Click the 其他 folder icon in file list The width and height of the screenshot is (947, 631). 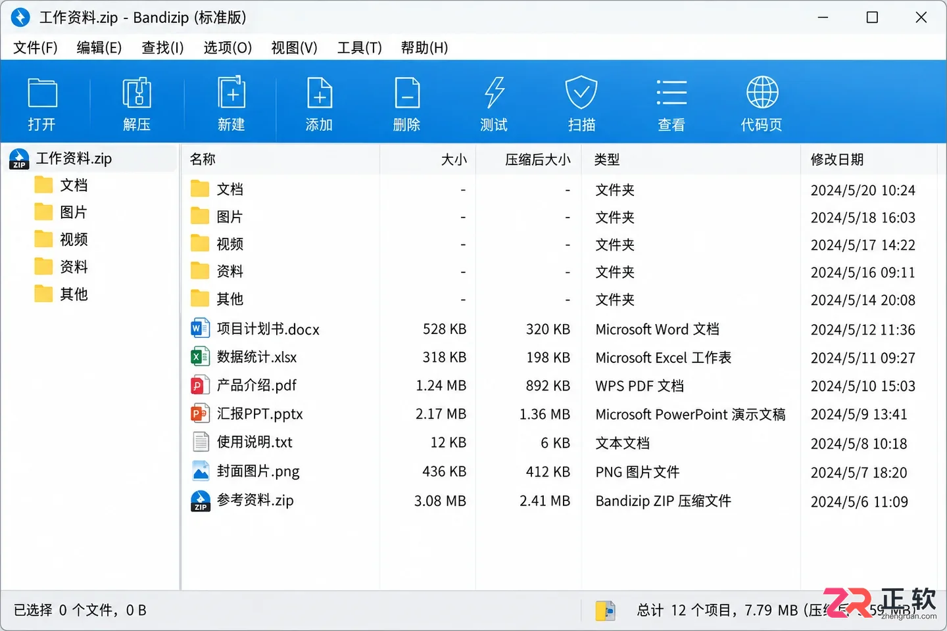[x=200, y=299]
